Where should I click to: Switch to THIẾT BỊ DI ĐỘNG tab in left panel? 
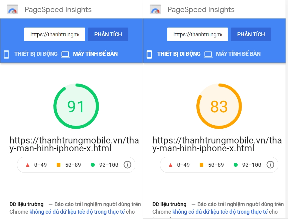pos(36,54)
